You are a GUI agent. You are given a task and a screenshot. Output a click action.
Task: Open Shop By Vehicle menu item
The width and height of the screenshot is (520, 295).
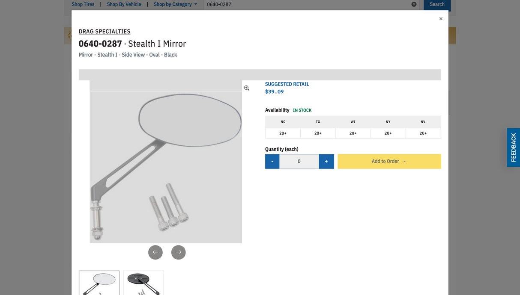tap(124, 4)
